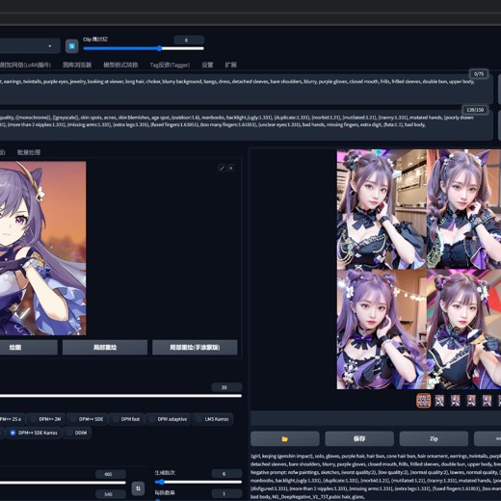
Task: Choose the DPM adaptive sampler option
Action: pos(168,419)
